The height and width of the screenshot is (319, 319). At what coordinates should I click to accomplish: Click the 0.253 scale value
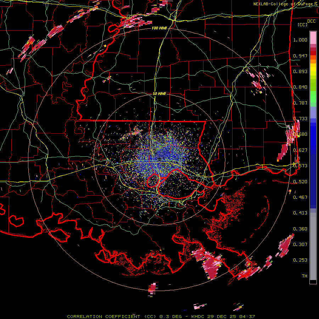(x=300, y=260)
